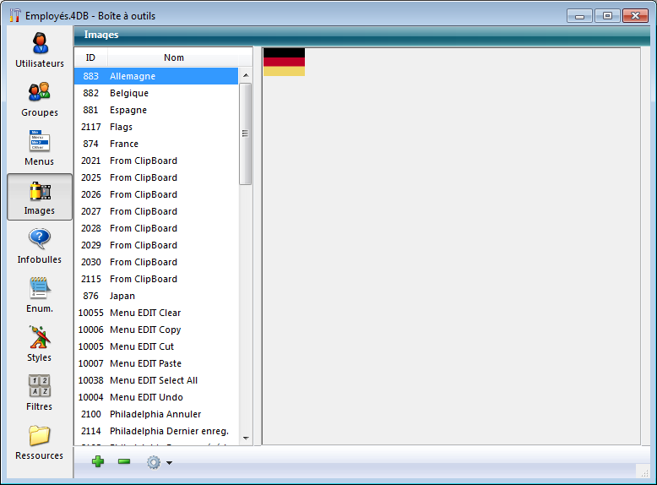Sort list by ID column header
The width and height of the screenshot is (657, 485).
click(90, 57)
